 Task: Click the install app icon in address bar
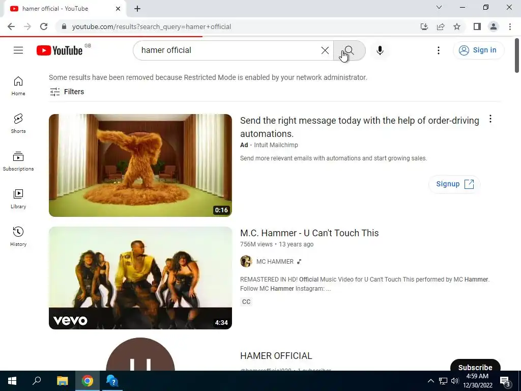point(424,26)
